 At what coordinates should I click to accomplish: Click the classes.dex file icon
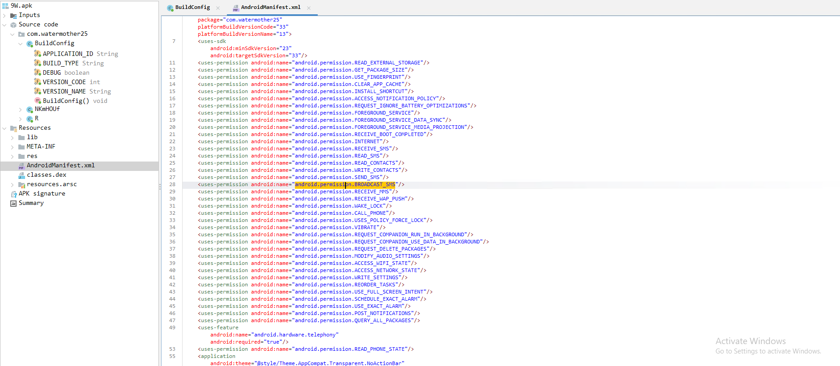pyautogui.click(x=21, y=175)
